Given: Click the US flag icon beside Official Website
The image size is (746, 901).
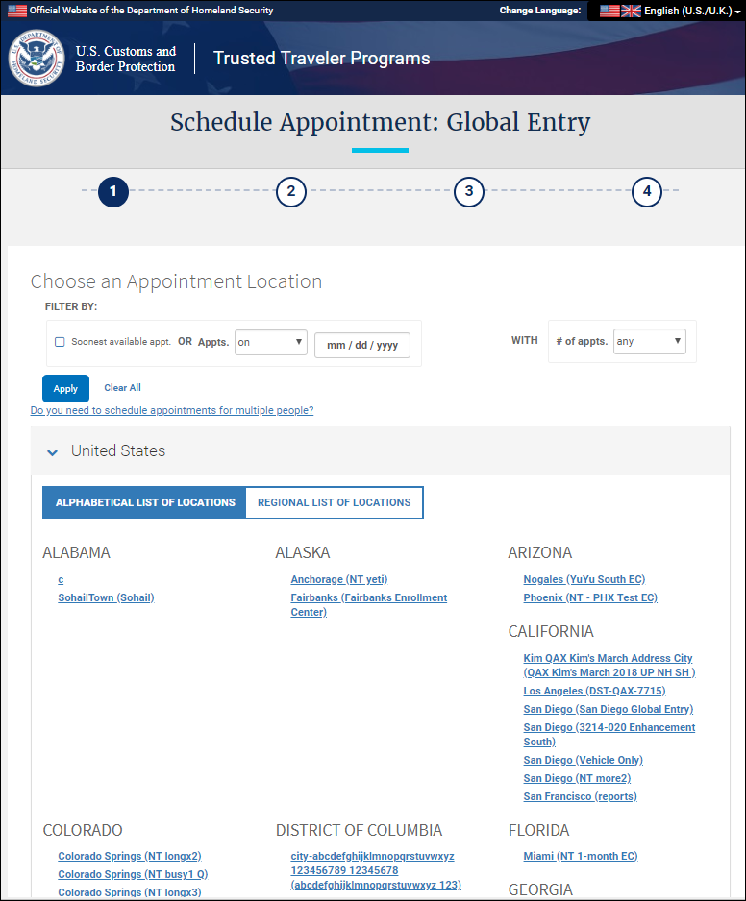Looking at the screenshot, I should pyautogui.click(x=17, y=11).
